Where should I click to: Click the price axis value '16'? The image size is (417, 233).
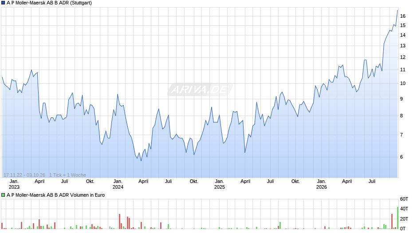click(x=403, y=16)
